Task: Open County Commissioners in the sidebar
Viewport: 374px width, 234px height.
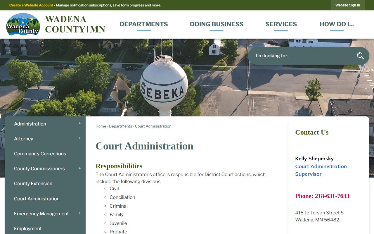Action: (x=39, y=168)
